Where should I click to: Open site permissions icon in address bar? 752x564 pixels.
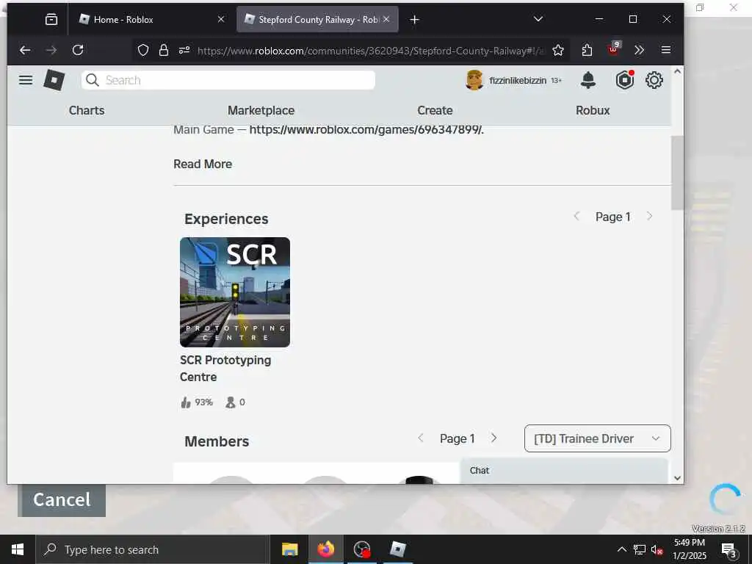pyautogui.click(x=184, y=51)
